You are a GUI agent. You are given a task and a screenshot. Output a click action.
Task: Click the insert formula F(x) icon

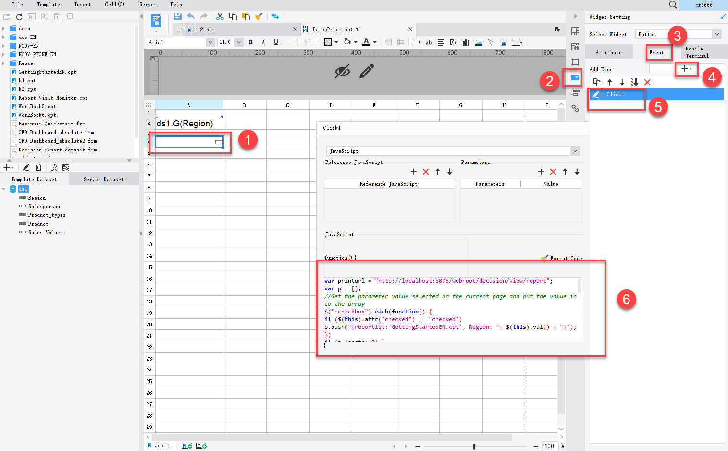tap(453, 42)
